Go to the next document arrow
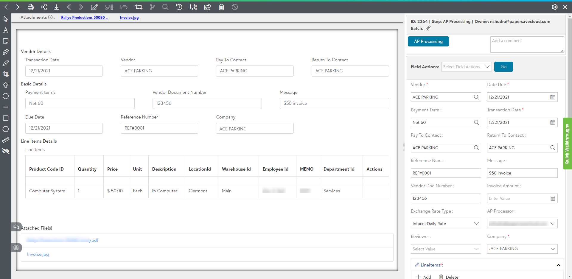Viewport: 572px width, 279px height. point(18,7)
